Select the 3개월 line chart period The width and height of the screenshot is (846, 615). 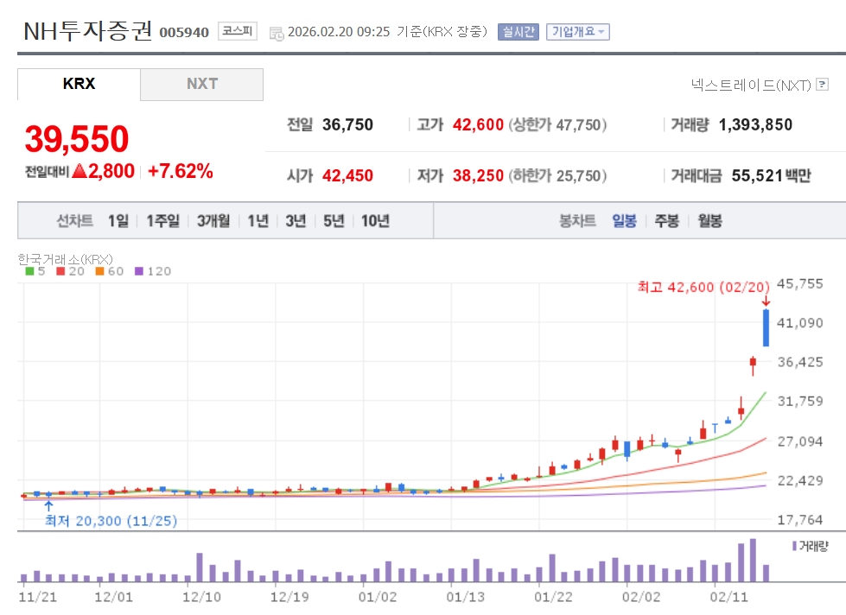(213, 220)
